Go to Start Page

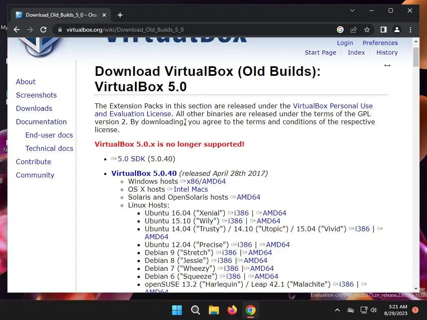coord(320,52)
